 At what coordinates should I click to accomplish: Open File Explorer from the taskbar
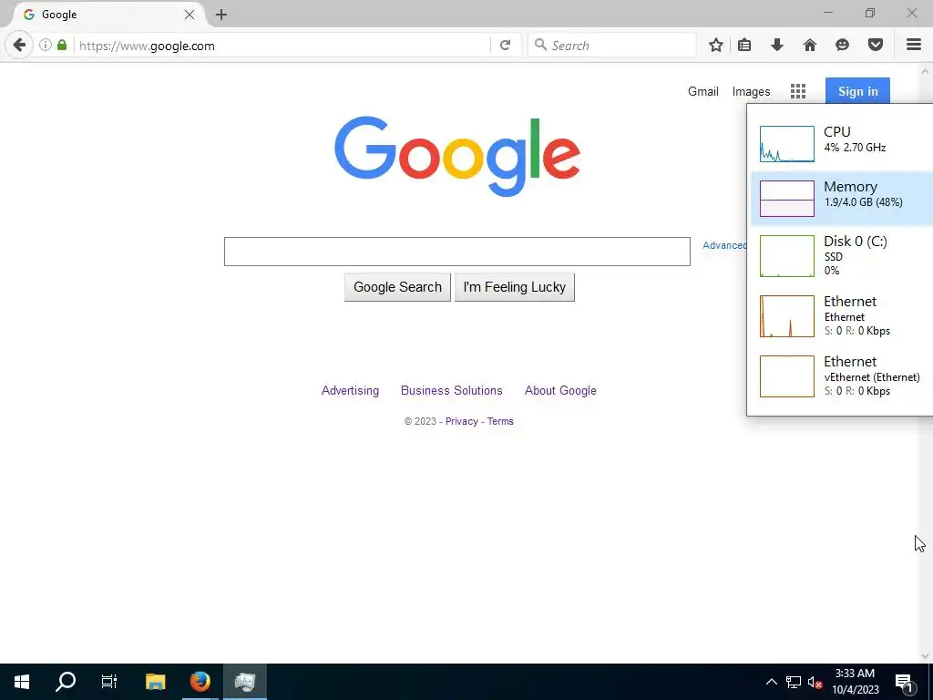click(155, 682)
